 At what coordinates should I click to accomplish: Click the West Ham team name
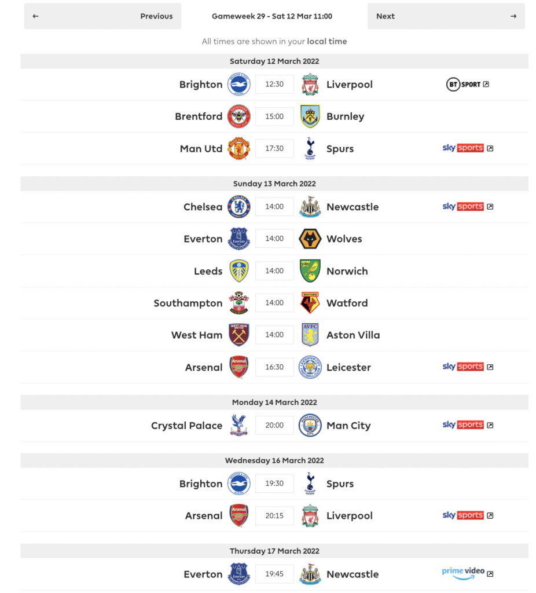click(197, 335)
